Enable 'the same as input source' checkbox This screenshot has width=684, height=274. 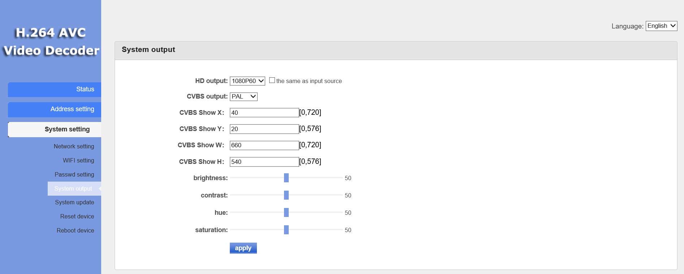coord(272,81)
